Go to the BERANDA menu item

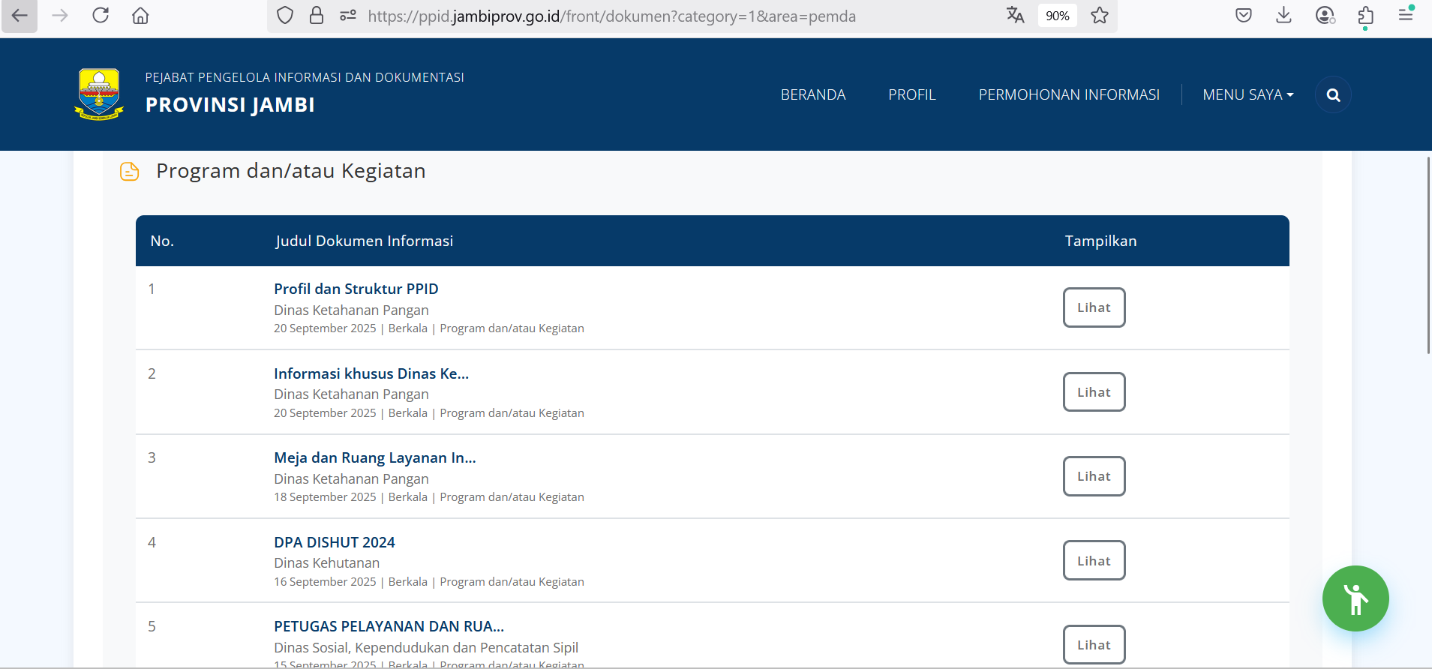(x=812, y=95)
